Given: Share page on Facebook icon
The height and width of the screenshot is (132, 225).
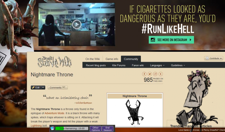Looking at the screenshot, I should (144, 74).
